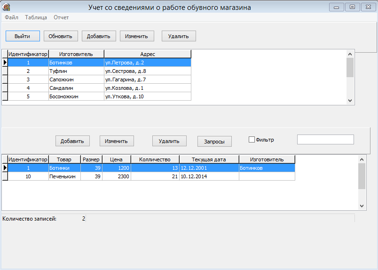The height and width of the screenshot is (270, 378).
Task: Click the lower table scrollbar thumb
Action: (362, 176)
